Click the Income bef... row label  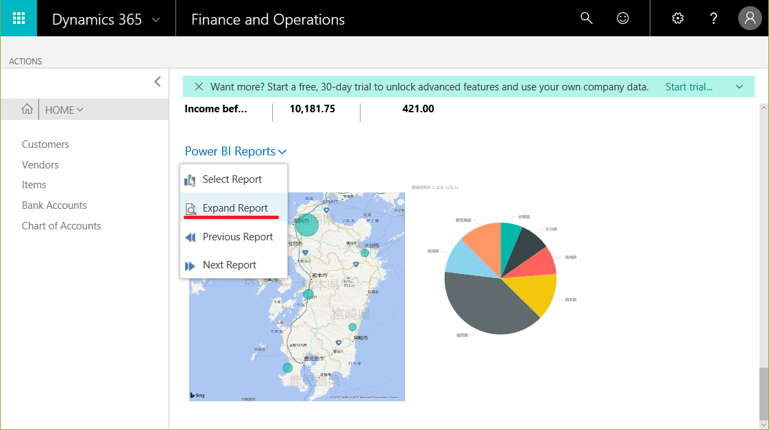(216, 109)
